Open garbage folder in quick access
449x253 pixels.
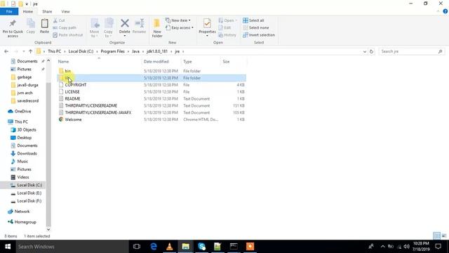click(25, 77)
